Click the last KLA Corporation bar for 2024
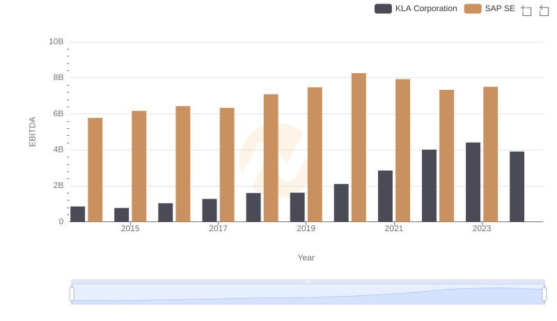The height and width of the screenshot is (321, 557). click(x=517, y=187)
